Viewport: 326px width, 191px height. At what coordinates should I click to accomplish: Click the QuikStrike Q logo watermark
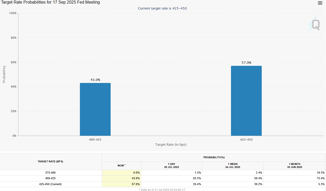(314, 25)
